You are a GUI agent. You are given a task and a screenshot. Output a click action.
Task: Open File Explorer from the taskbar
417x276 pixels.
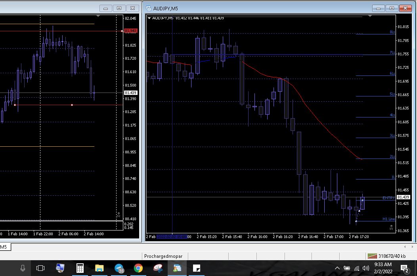[99, 268]
